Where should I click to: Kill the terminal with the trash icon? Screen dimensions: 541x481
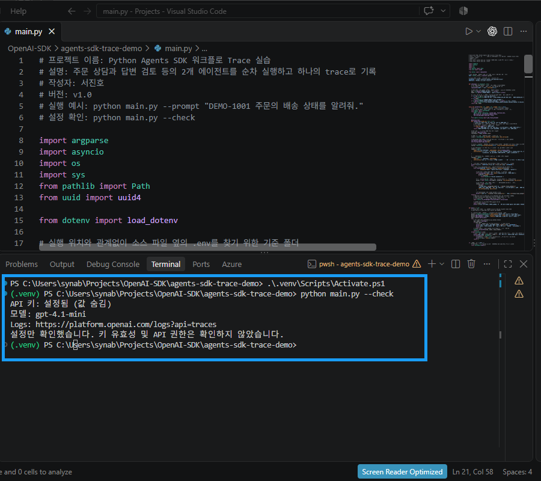[x=471, y=265]
